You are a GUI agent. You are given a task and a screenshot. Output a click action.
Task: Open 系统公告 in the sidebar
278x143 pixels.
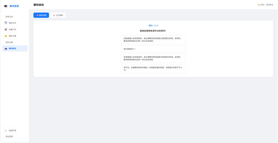9,17
